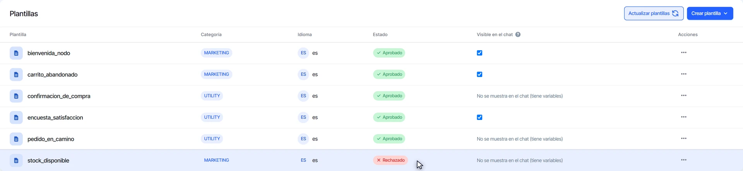Open the Crear plantilla dropdown
This screenshot has width=743, height=171.
(x=710, y=13)
